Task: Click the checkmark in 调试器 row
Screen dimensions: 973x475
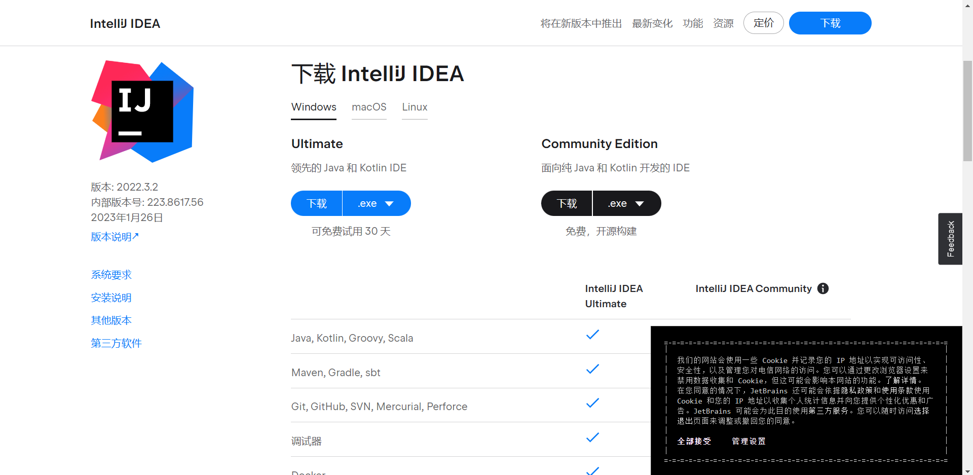Action: (x=592, y=437)
